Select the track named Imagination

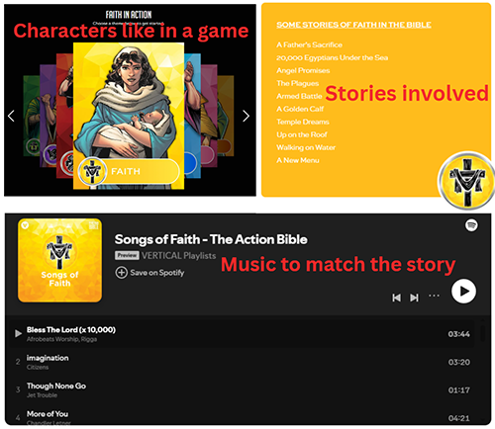[48, 358]
